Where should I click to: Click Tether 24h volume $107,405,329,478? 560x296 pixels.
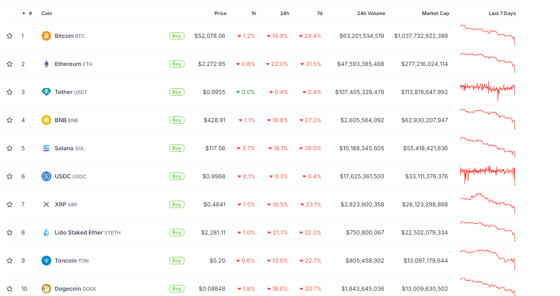pos(360,92)
